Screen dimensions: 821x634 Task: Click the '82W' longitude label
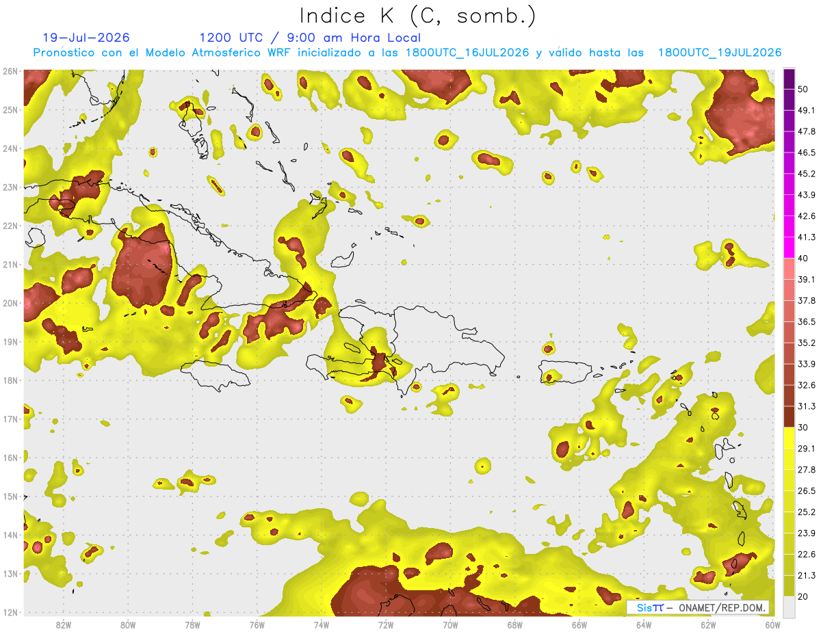coord(64,624)
